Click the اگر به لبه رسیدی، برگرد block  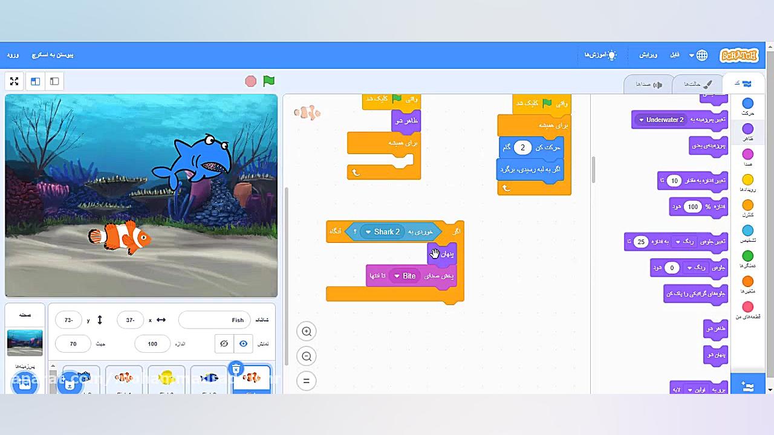tap(532, 170)
